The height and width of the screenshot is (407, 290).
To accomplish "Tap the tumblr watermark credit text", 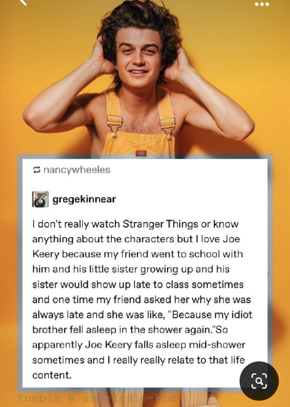I will [x=97, y=398].
